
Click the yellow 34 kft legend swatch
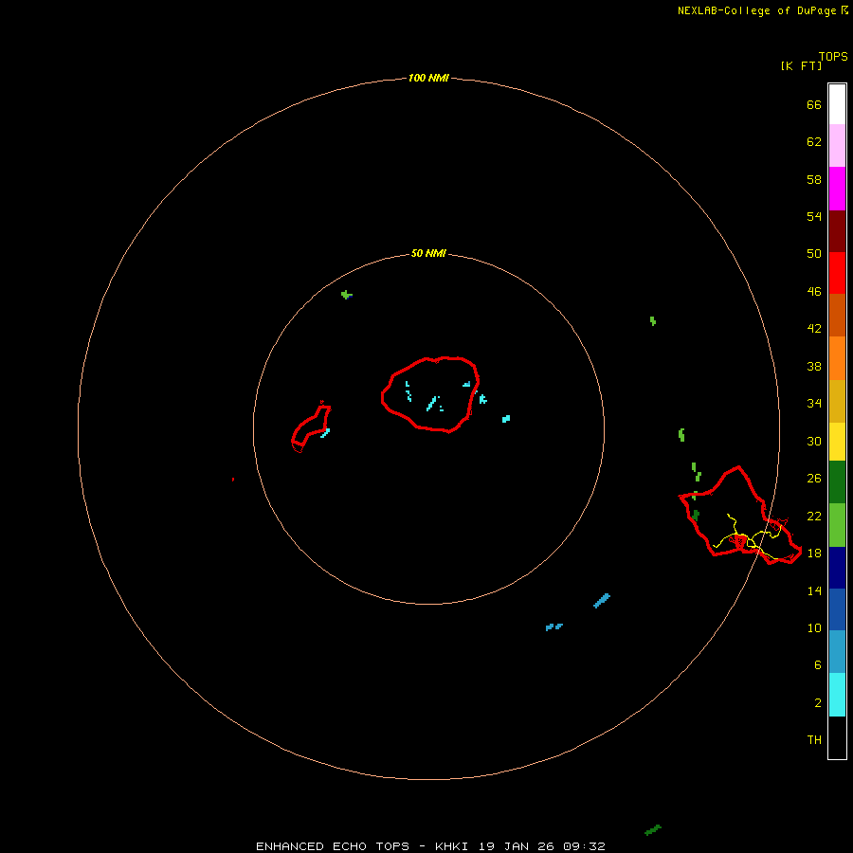[837, 442]
